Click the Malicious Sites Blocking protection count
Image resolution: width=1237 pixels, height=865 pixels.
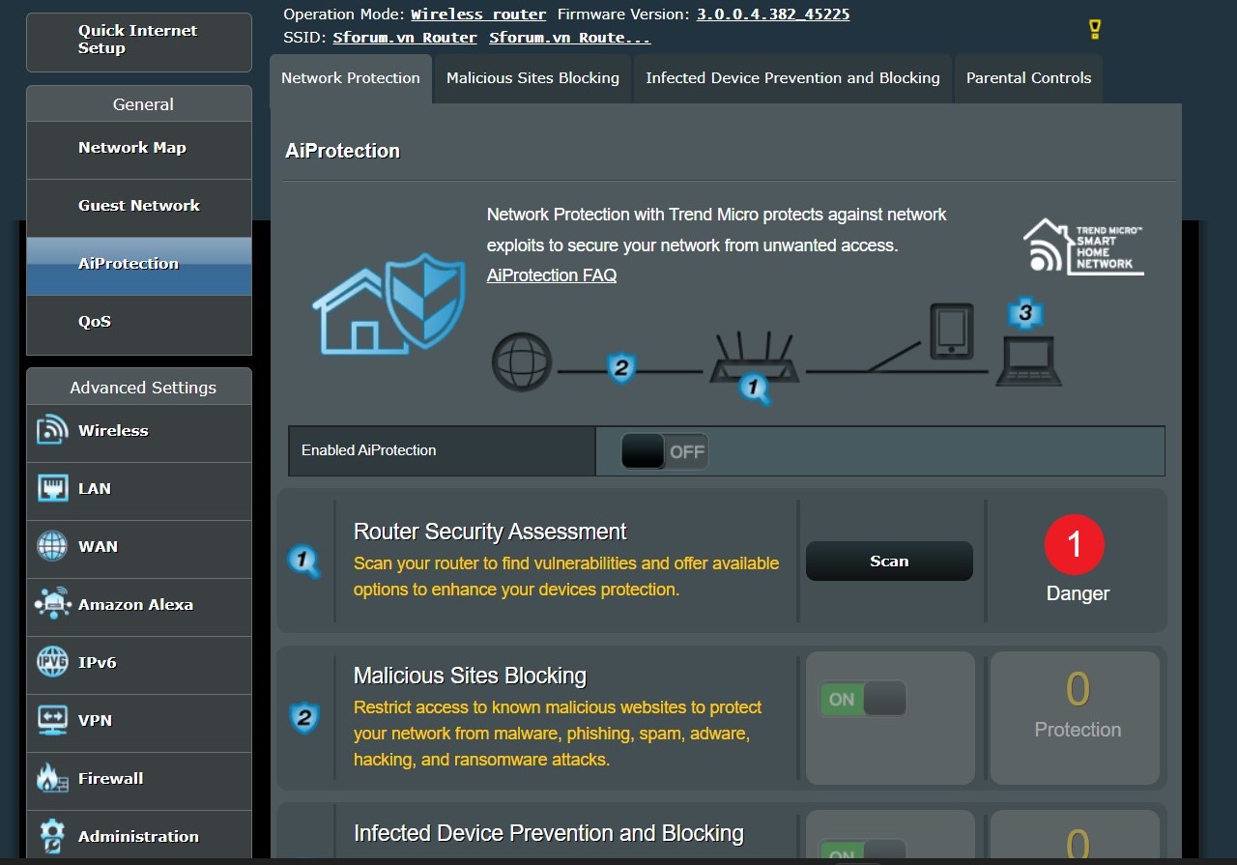point(1078,689)
